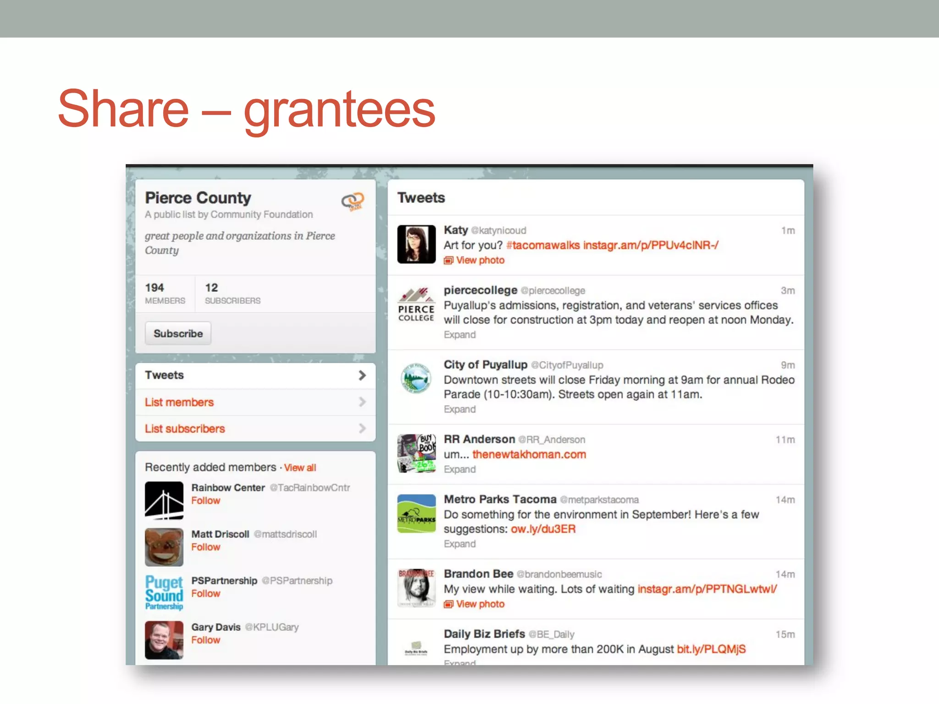Open List subscribers section

click(x=255, y=429)
